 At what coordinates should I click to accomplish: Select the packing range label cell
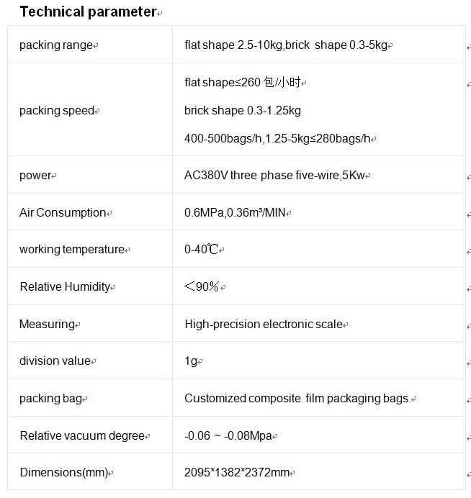pos(90,45)
